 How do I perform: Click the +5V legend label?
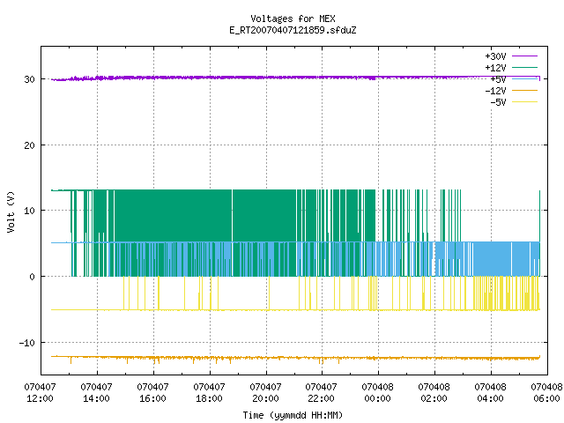click(x=498, y=79)
